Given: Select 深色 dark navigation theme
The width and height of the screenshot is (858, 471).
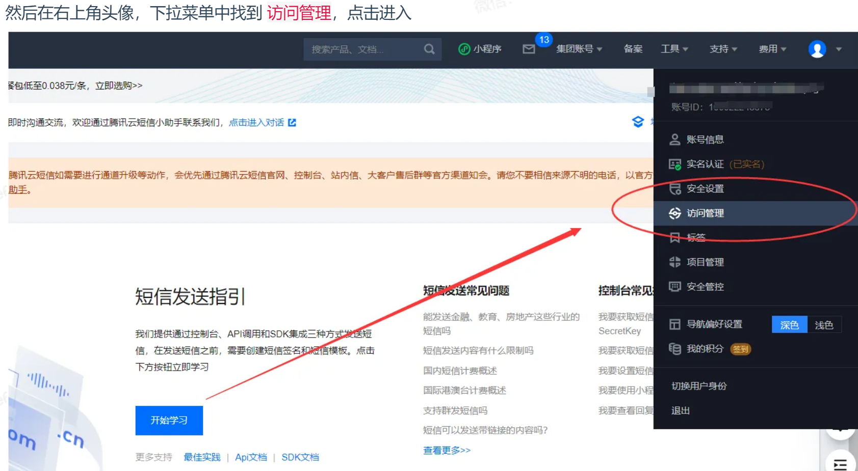Looking at the screenshot, I should pyautogui.click(x=789, y=325).
